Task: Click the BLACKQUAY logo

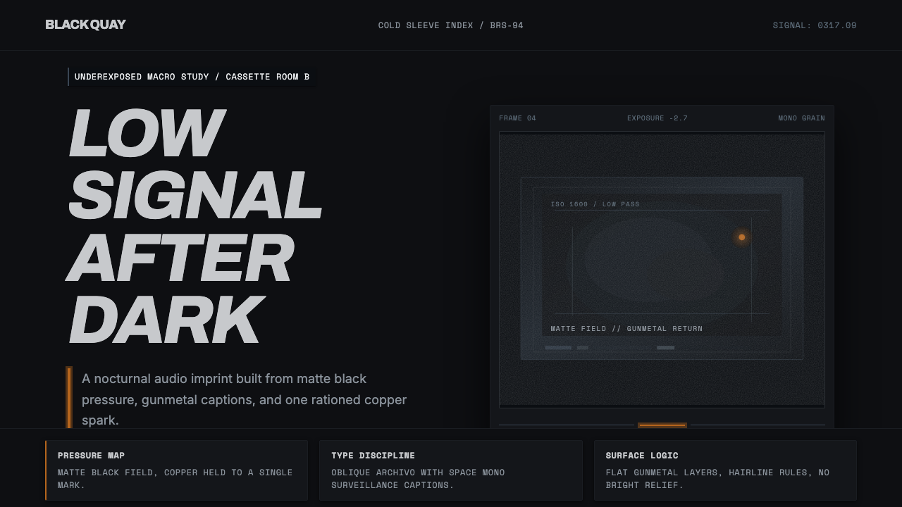Action: (85, 25)
